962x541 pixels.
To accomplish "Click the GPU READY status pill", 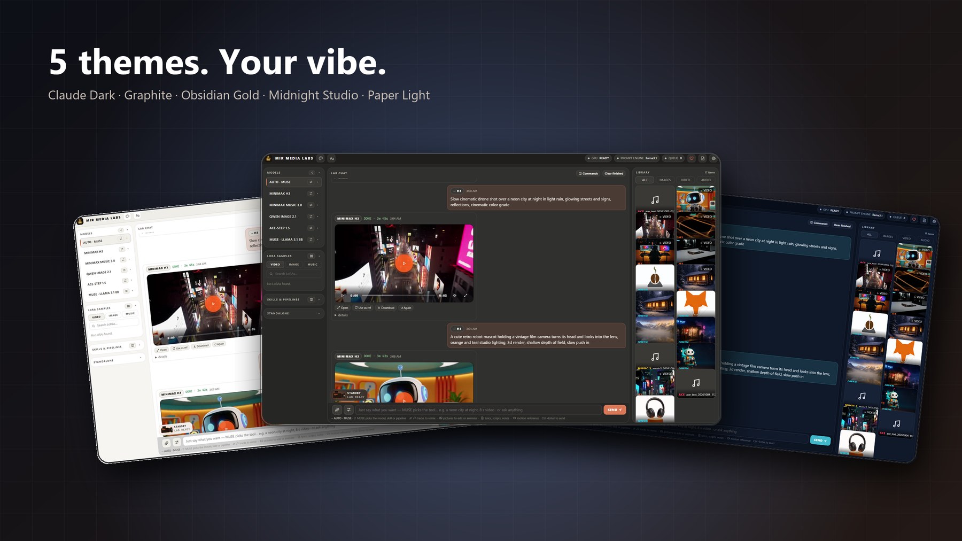I will [599, 158].
